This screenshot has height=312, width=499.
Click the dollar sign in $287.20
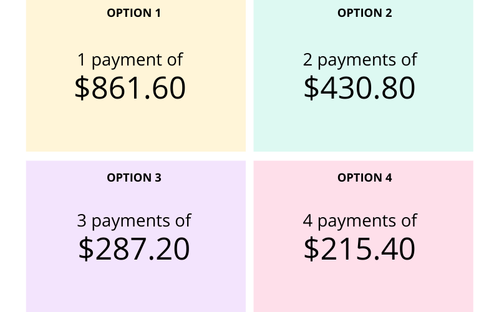point(85,249)
